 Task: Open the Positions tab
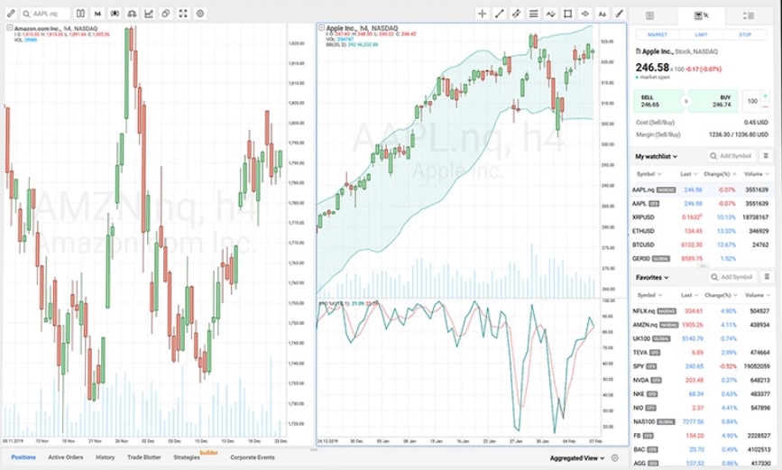pos(23,457)
